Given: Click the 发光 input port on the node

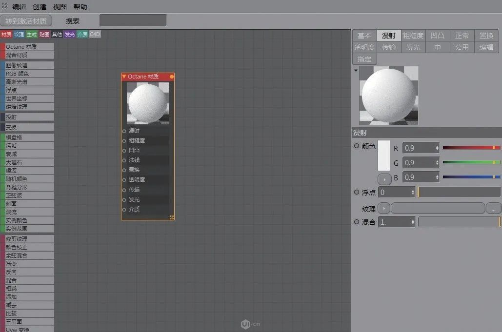Looking at the screenshot, I should click(x=124, y=199).
